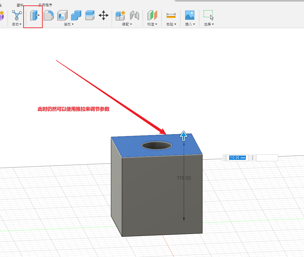Activate the Move/Copy arrows tool

104,15
